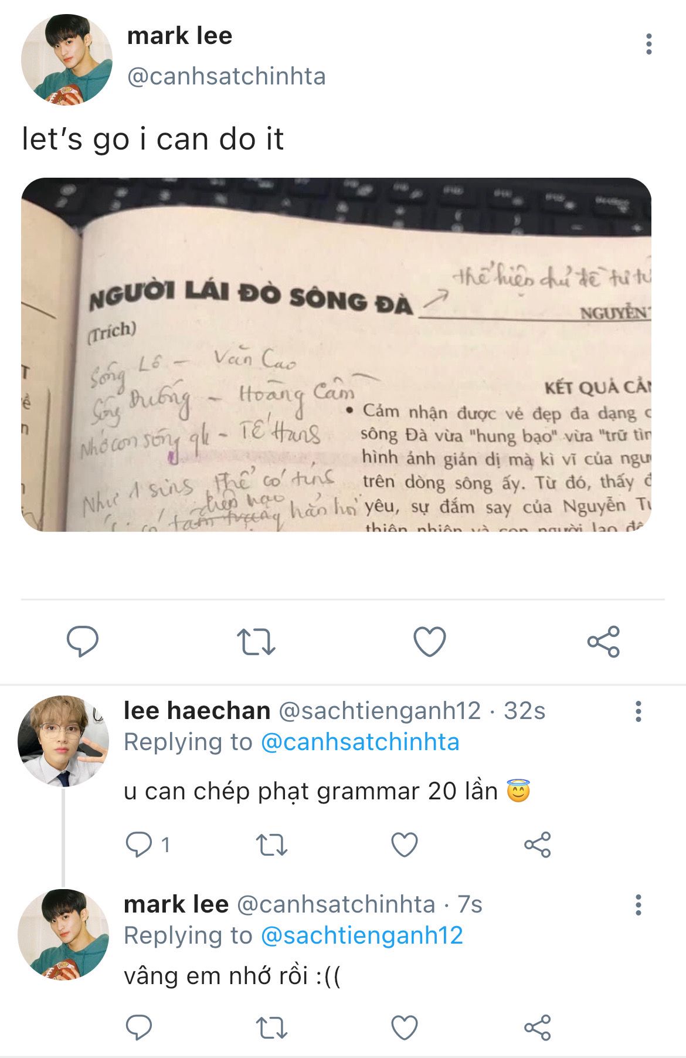This screenshot has height=1058, width=686.
Task: Like mark lee's last reply
Action: (x=405, y=1028)
